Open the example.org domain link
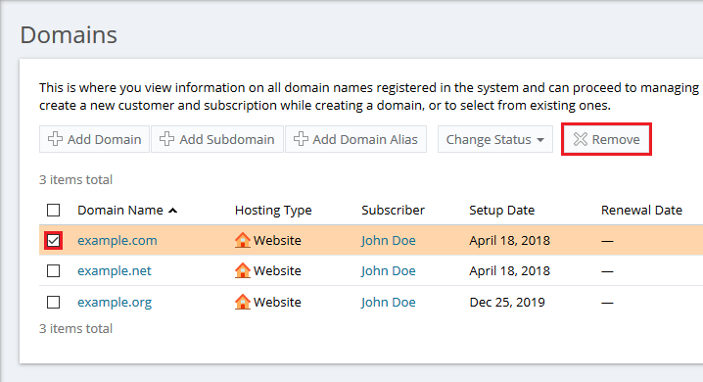The width and height of the screenshot is (703, 382). pos(115,303)
